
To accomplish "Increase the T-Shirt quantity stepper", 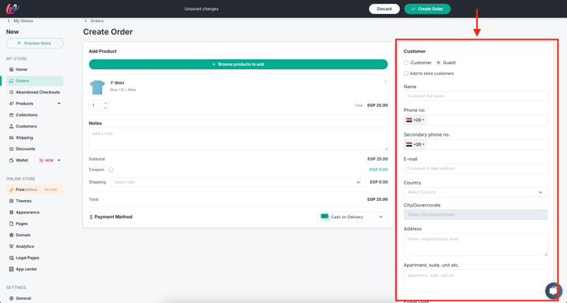I will (x=105, y=103).
